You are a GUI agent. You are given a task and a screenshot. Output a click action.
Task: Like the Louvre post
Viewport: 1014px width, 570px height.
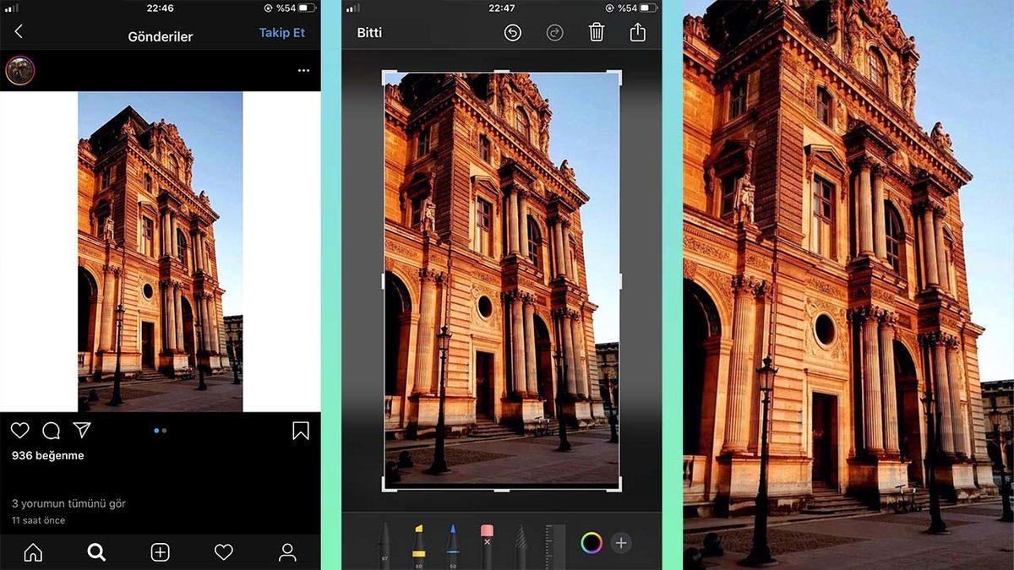[19, 430]
